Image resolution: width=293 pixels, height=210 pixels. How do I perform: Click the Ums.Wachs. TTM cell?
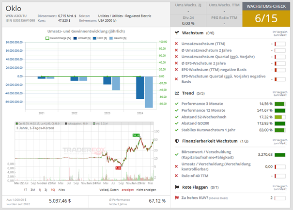click(224, 8)
